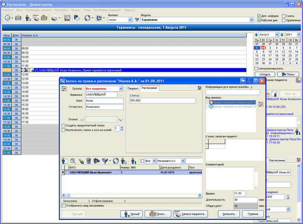Click the new patient card icon in the dialog toolbar
The height and width of the screenshot is (224, 303).
tap(65, 161)
